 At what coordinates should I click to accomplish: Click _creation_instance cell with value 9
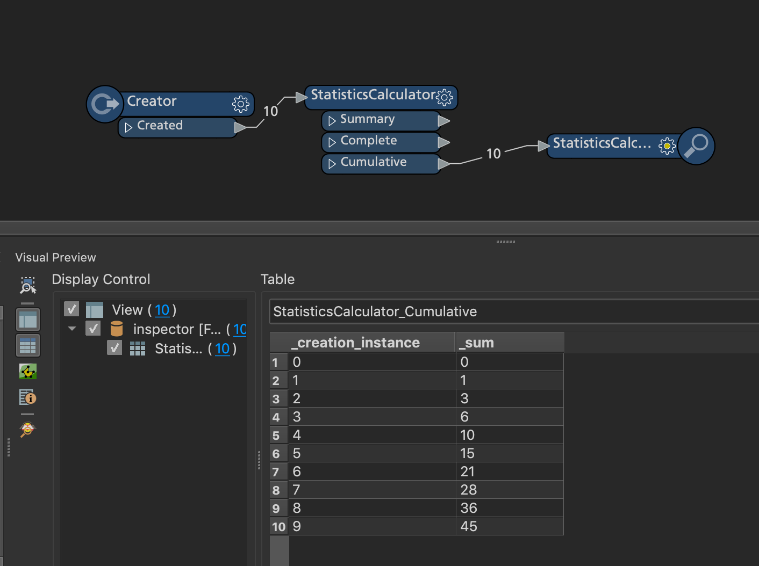(372, 526)
